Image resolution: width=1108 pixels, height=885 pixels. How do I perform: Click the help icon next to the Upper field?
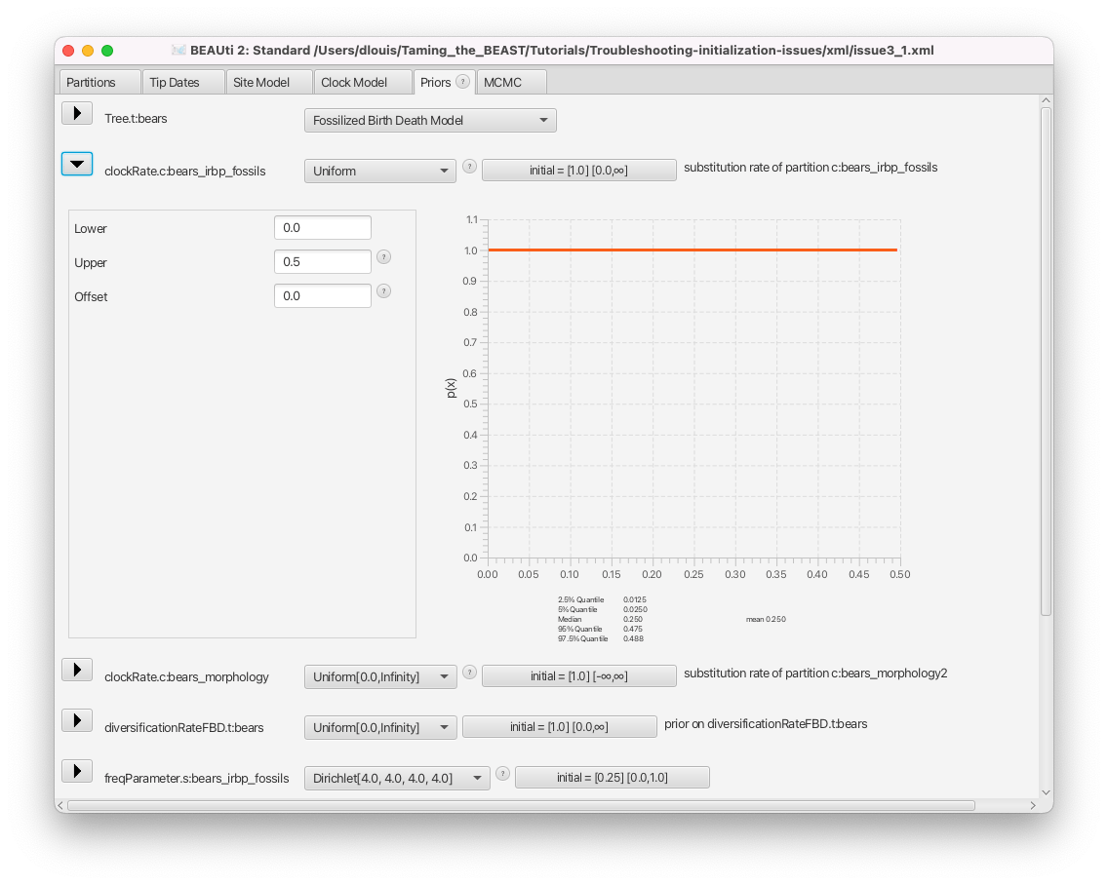[383, 256]
